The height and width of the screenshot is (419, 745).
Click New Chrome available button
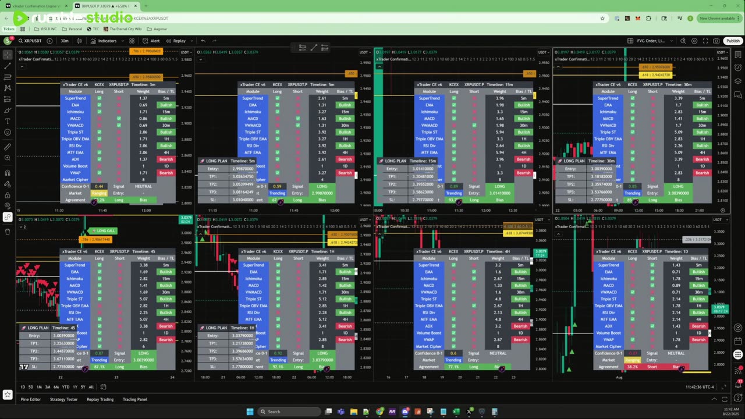719,18
